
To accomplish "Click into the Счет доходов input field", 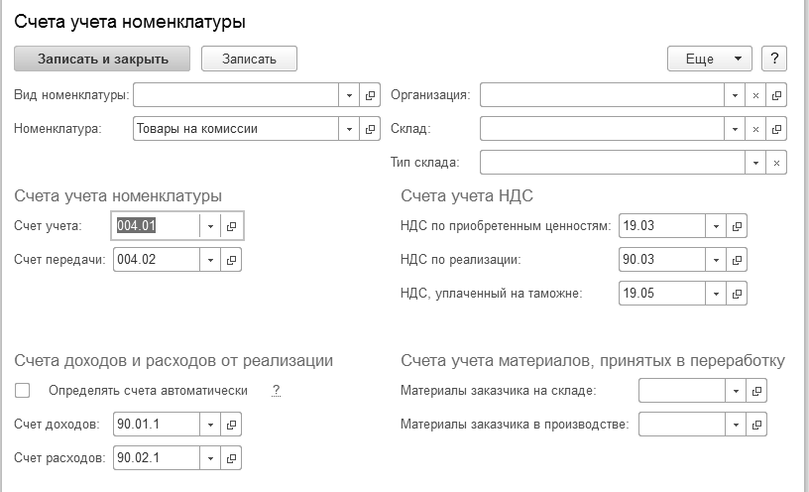I will (x=157, y=425).
